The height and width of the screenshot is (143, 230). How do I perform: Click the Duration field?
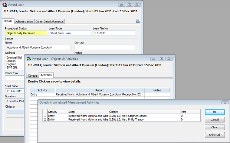coord(15,101)
